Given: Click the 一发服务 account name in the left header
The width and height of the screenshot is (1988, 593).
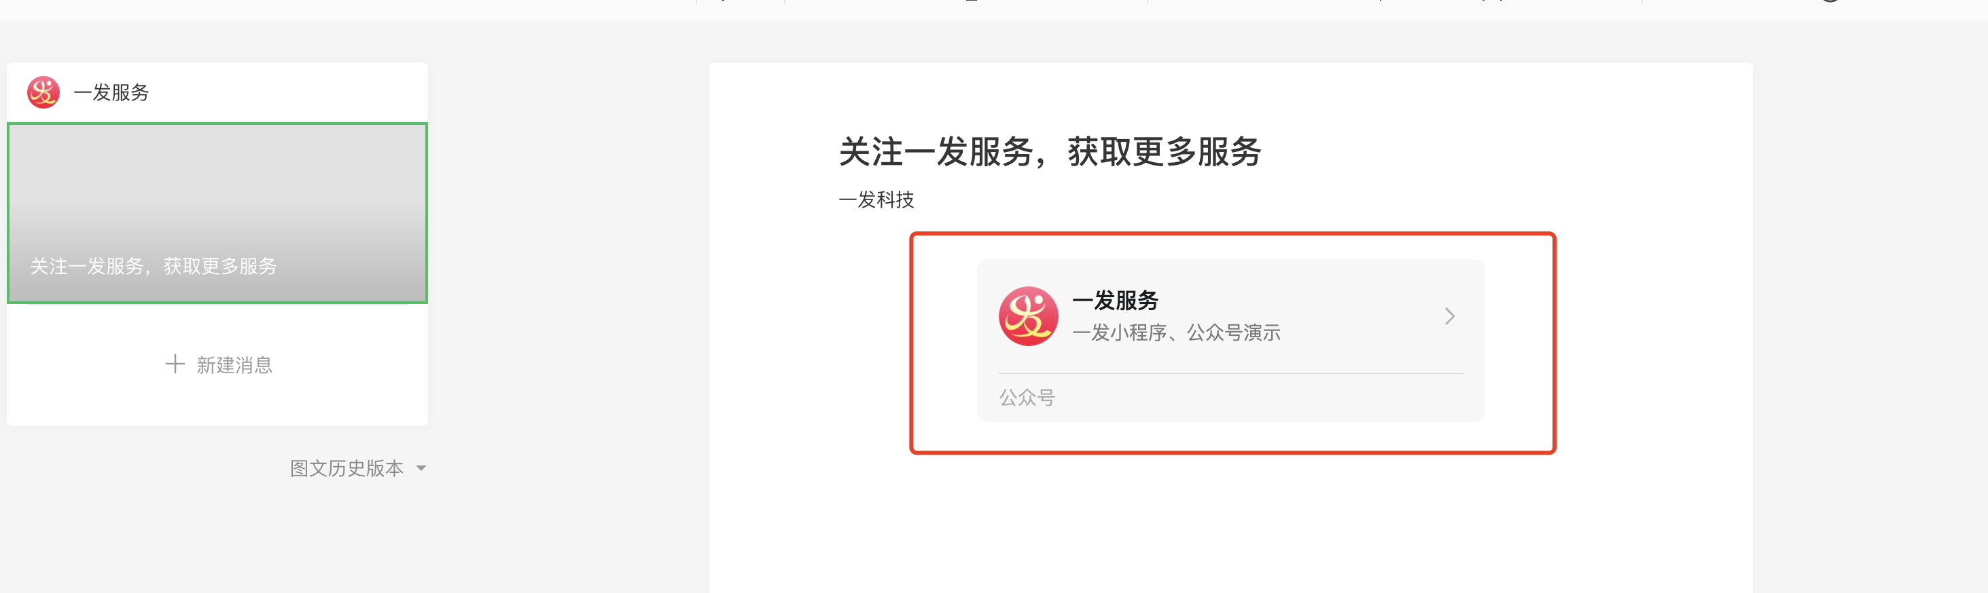Looking at the screenshot, I should 111,92.
